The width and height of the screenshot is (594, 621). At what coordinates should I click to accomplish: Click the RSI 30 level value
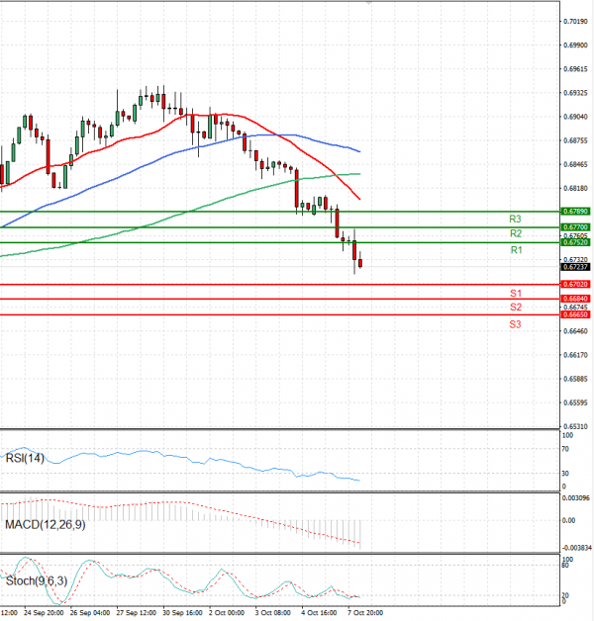coord(565,474)
